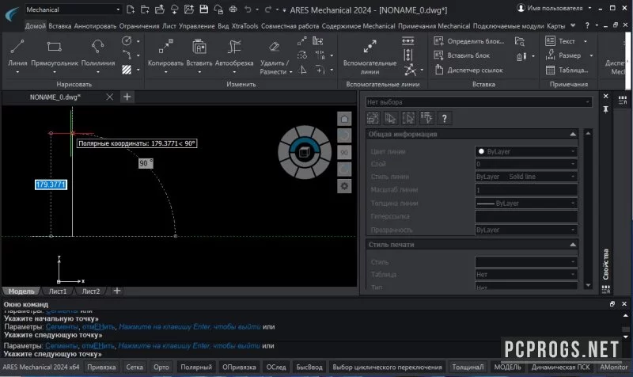This screenshot has width=633, height=377.
Task: Open the Аннотировать ribbon tab
Action: pyautogui.click(x=95, y=26)
